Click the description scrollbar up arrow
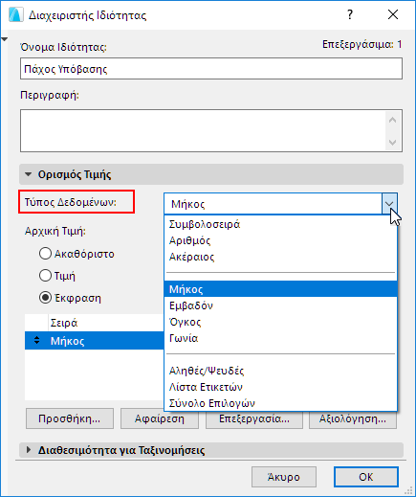The width and height of the screenshot is (416, 497). 393,120
